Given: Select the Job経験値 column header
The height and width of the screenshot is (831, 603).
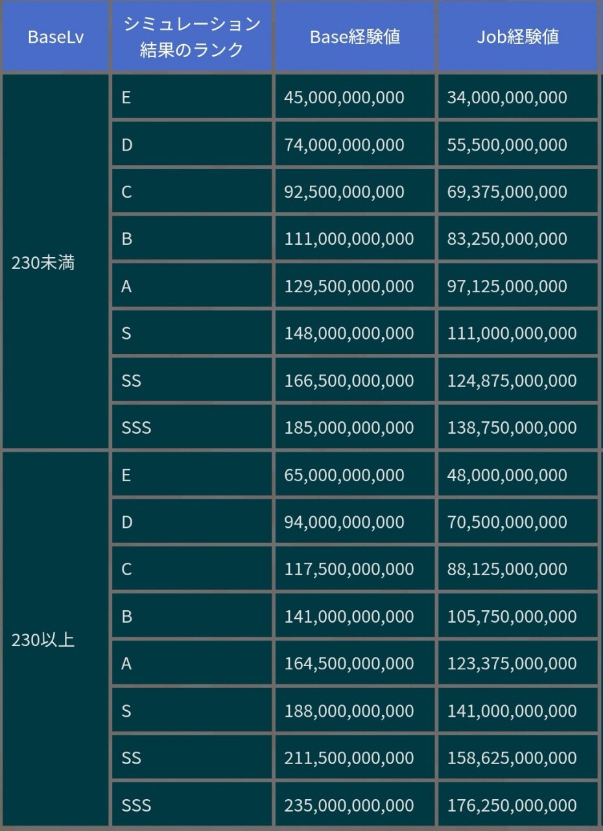Looking at the screenshot, I should pyautogui.click(x=517, y=37).
